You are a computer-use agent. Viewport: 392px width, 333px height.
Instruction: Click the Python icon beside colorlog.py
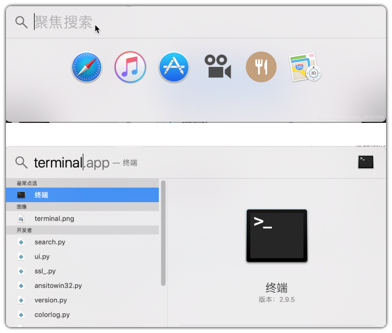coord(21,315)
